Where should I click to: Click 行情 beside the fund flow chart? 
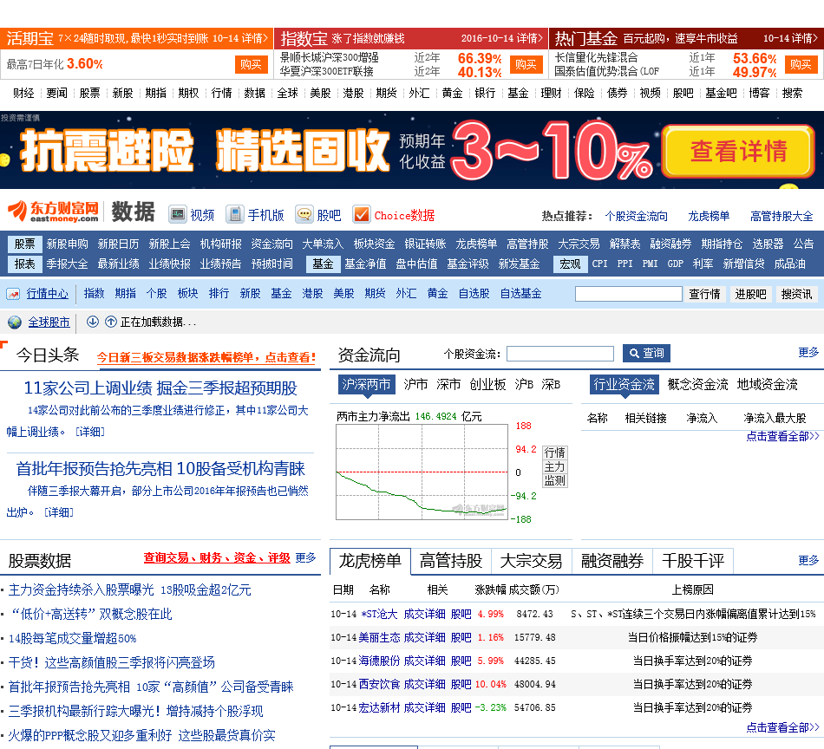555,453
